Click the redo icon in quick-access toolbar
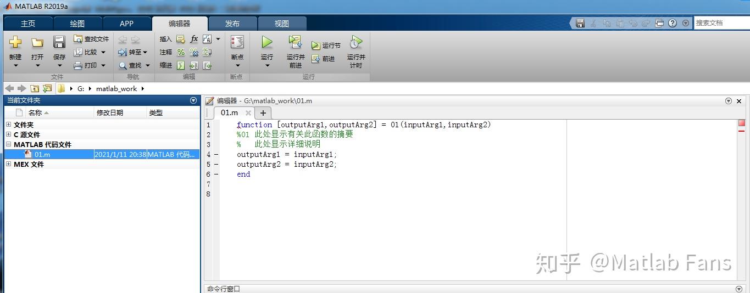This screenshot has width=750, height=293. click(x=646, y=23)
